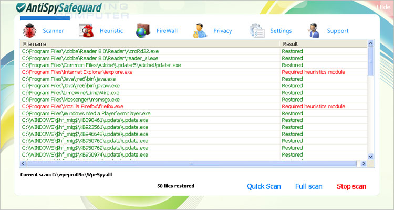
Task: Click the File name column header
Action: click(x=150, y=44)
